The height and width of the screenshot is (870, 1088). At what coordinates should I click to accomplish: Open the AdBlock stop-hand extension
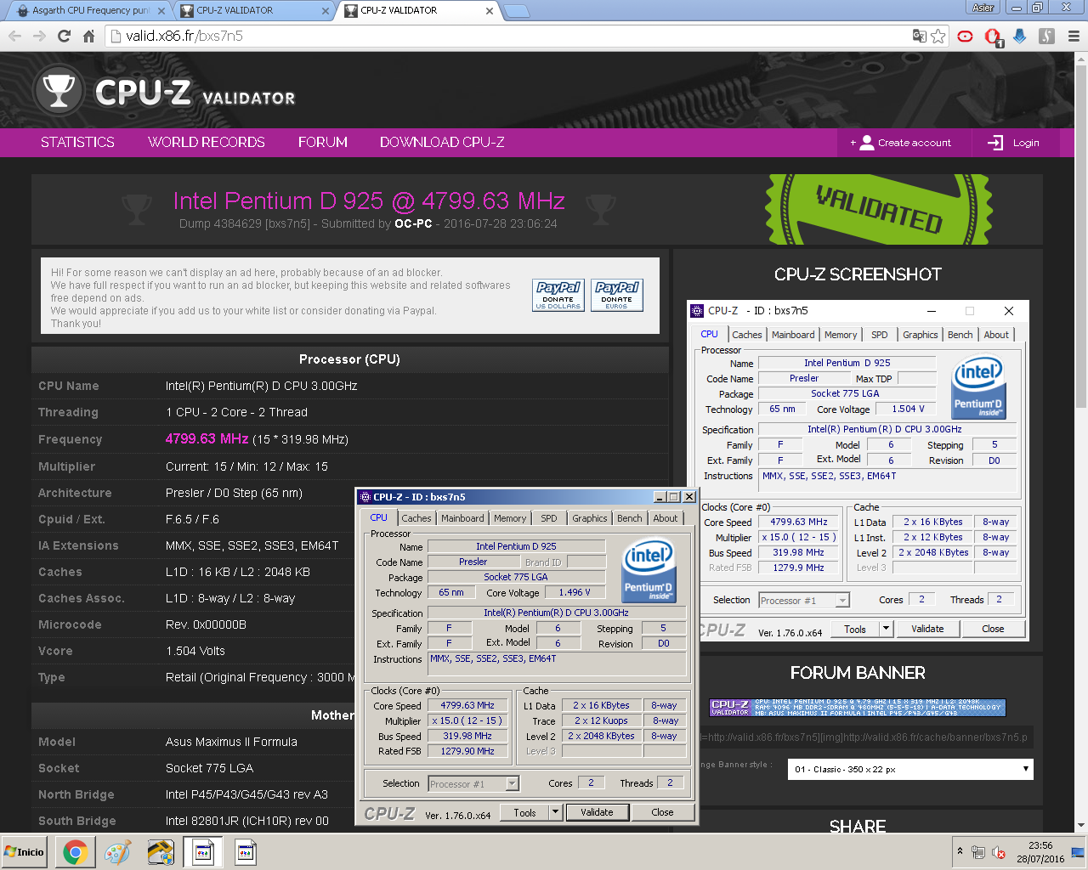point(993,36)
